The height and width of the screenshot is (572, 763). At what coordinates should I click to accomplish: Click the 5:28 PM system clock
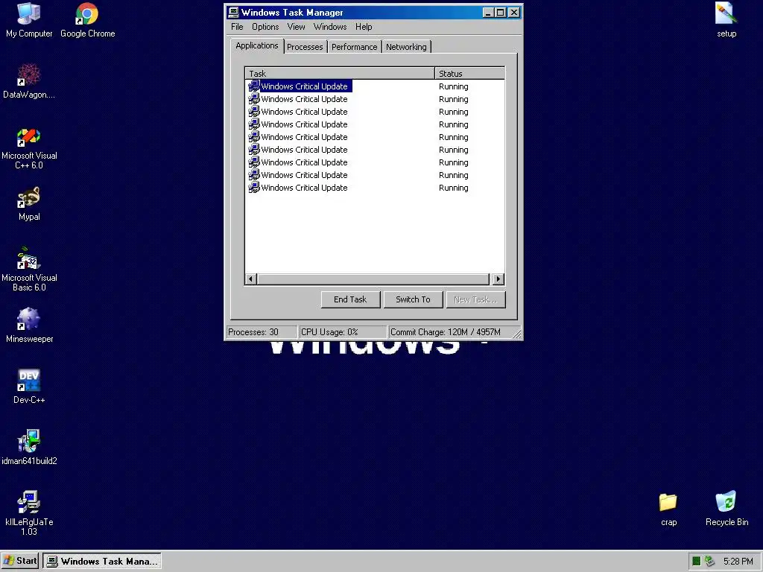(738, 562)
